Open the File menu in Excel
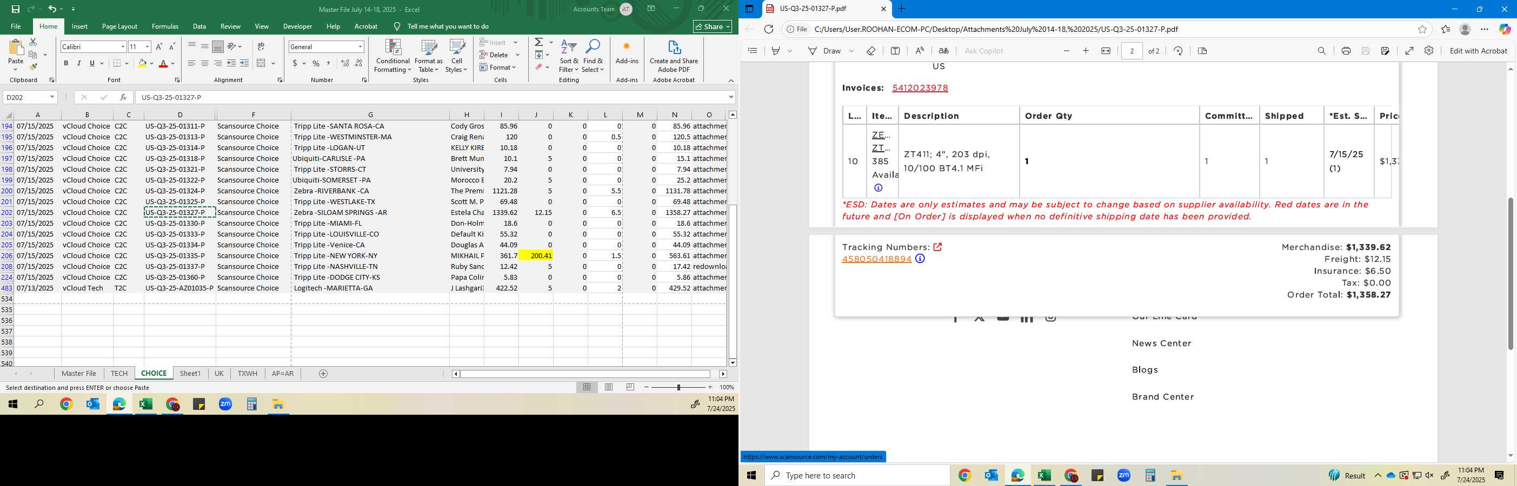The height and width of the screenshot is (486, 1517). pos(16,26)
